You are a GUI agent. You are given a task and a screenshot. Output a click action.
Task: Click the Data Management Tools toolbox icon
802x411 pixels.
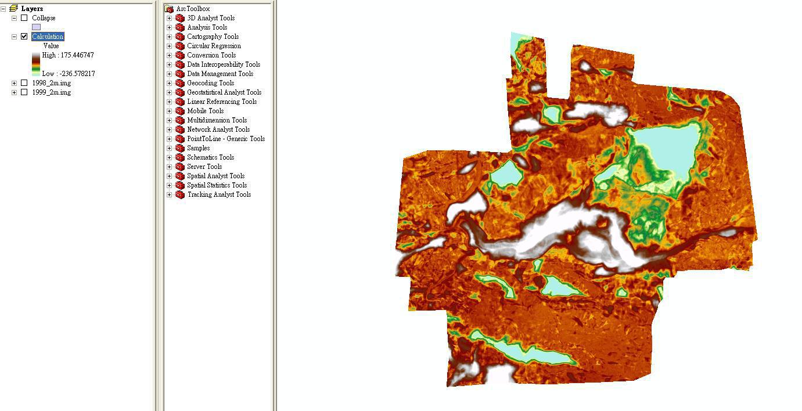click(180, 74)
